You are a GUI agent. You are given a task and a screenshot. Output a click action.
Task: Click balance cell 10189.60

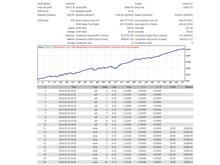(x=188, y=143)
